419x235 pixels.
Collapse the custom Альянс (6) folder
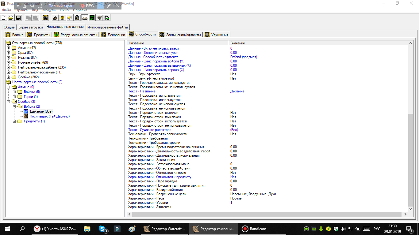point(9,87)
